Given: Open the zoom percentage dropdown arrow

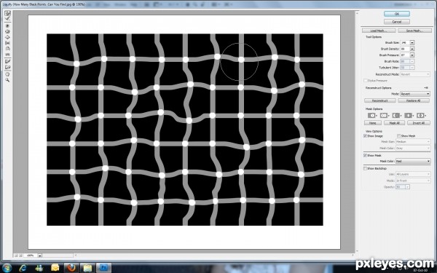Looking at the screenshot, I should (40, 256).
